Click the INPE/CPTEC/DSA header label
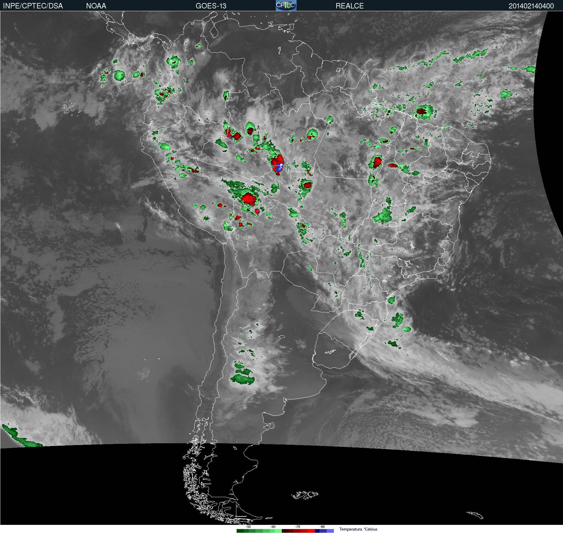 point(33,6)
